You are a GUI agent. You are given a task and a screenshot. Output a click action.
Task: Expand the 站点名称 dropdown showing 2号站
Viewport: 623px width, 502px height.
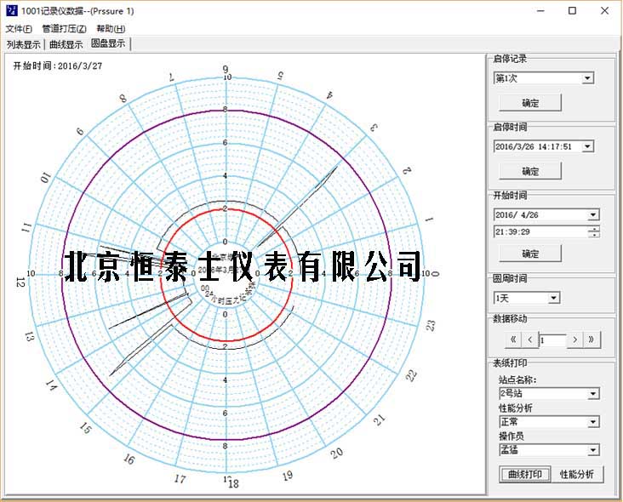[x=593, y=394]
